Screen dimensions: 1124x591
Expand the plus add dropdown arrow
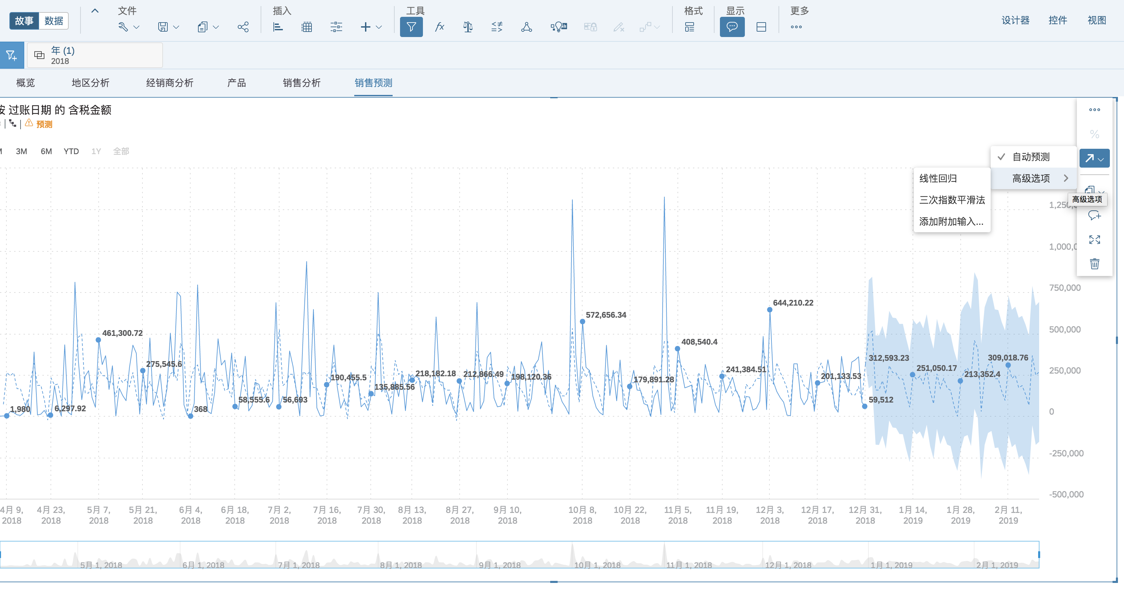[x=379, y=27]
